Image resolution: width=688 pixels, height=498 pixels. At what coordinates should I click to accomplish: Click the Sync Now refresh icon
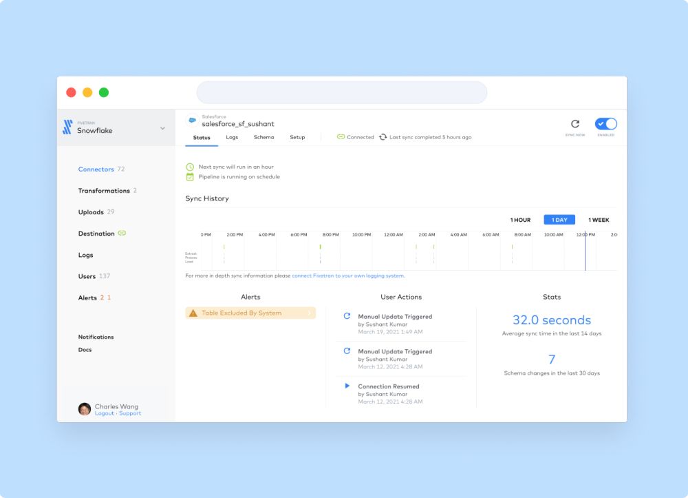(x=574, y=124)
